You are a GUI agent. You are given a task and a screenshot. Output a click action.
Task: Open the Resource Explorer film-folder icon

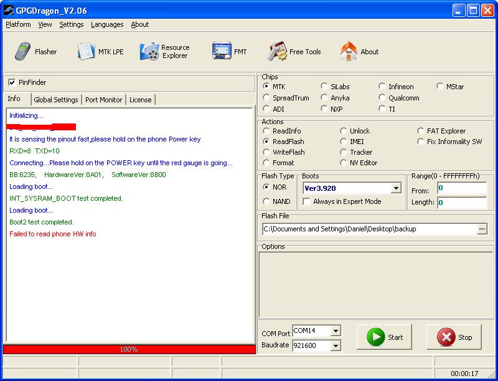[149, 52]
